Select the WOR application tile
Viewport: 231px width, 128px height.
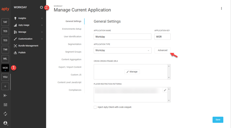pyautogui.click(x=5, y=68)
